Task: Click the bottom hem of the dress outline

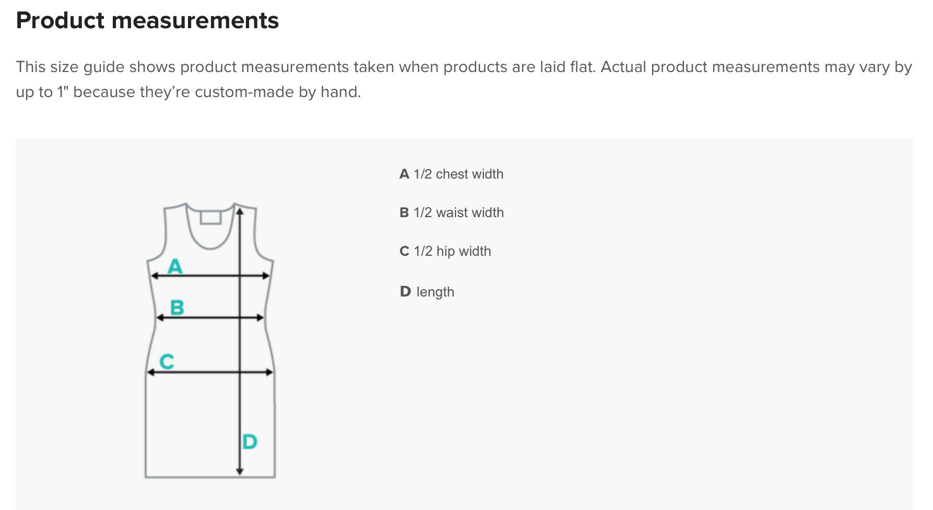Action: [210, 477]
